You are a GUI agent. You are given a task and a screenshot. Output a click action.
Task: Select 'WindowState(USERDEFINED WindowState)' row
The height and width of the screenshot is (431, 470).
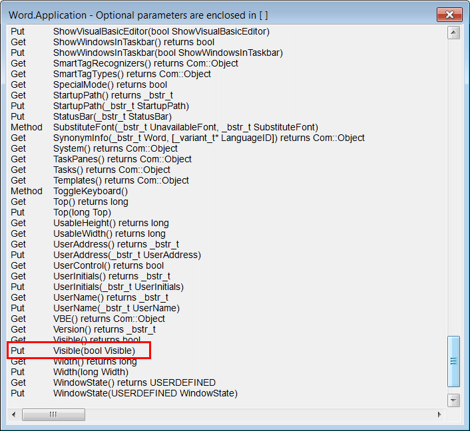click(124, 393)
